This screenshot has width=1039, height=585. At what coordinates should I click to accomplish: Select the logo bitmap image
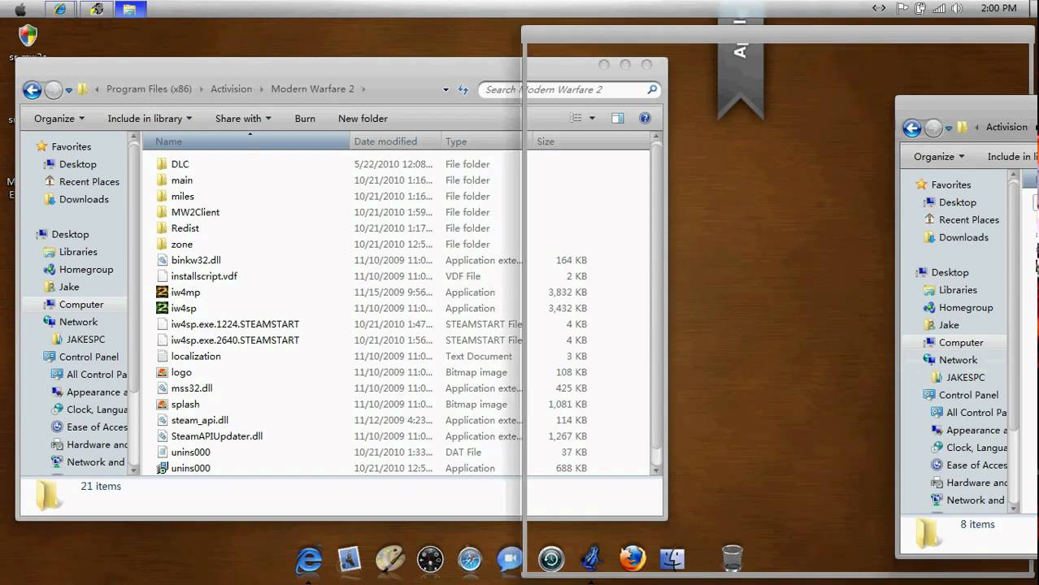coord(181,372)
